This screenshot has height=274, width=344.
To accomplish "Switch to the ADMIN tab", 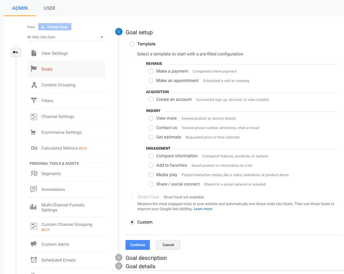I will (x=20, y=8).
